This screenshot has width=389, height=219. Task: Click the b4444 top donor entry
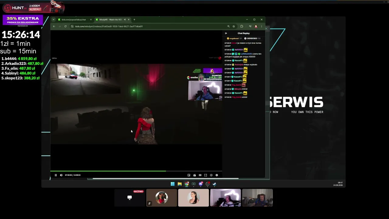pyautogui.click(x=19, y=59)
